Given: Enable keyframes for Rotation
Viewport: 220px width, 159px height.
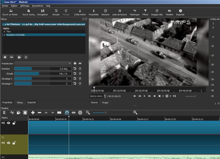Looking at the screenshot, I should point(80,68).
